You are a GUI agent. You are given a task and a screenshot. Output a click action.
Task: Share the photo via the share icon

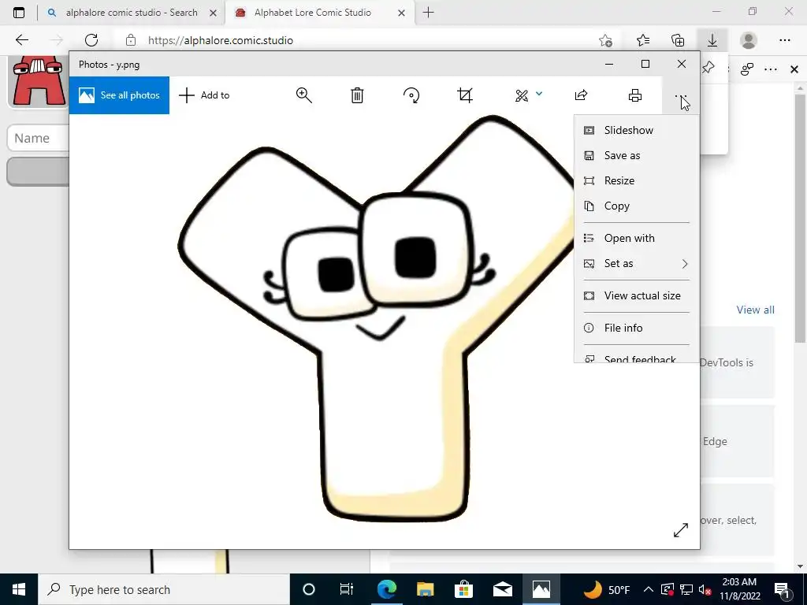click(581, 95)
